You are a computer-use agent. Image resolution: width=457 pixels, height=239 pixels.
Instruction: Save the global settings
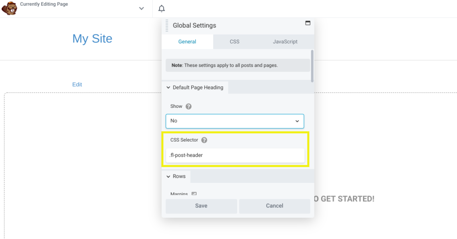201,206
